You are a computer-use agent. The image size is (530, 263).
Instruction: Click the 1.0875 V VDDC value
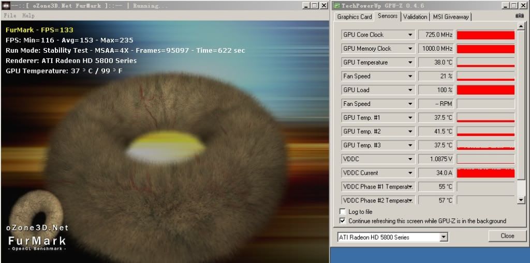[x=436, y=159]
